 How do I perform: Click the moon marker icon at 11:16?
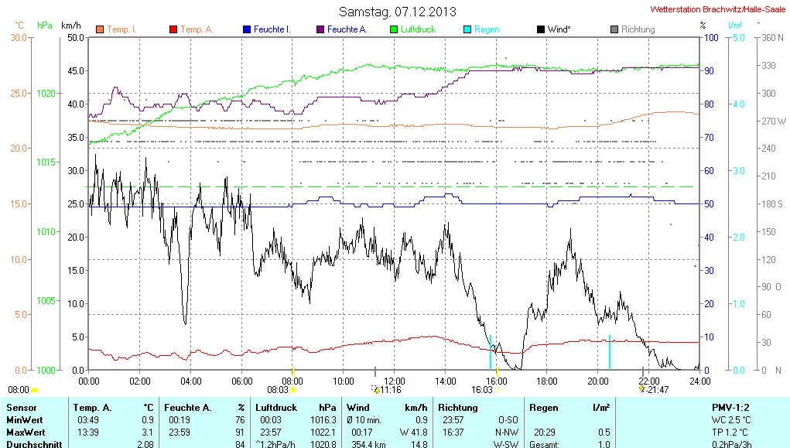click(x=376, y=389)
